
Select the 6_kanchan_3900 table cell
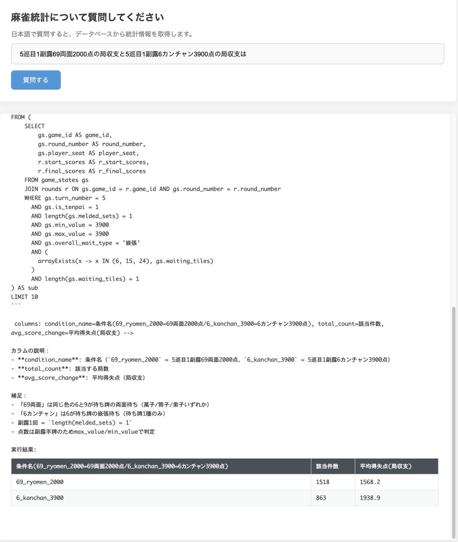[x=161, y=498]
